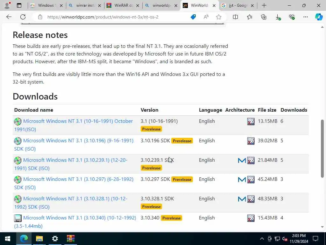Image resolution: width=326 pixels, height=245 pixels.
Task: Click MIPS architecture icon in 21.84MB row
Action: [242, 160]
